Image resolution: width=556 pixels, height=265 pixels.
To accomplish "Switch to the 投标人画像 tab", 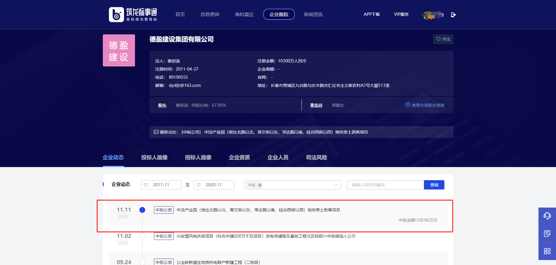I will [154, 157].
